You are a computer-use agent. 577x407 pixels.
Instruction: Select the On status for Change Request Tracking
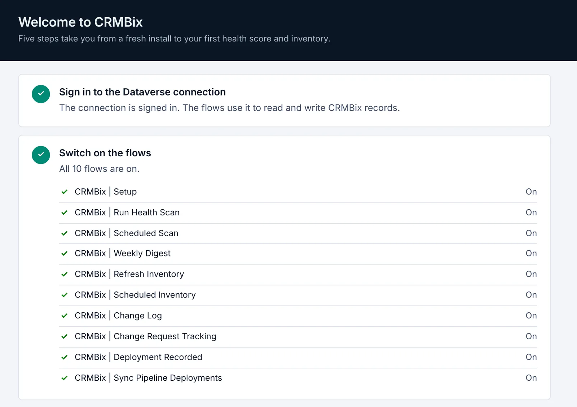[x=531, y=336]
